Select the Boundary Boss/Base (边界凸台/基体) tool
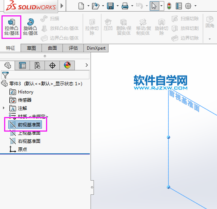 [x=60, y=38]
